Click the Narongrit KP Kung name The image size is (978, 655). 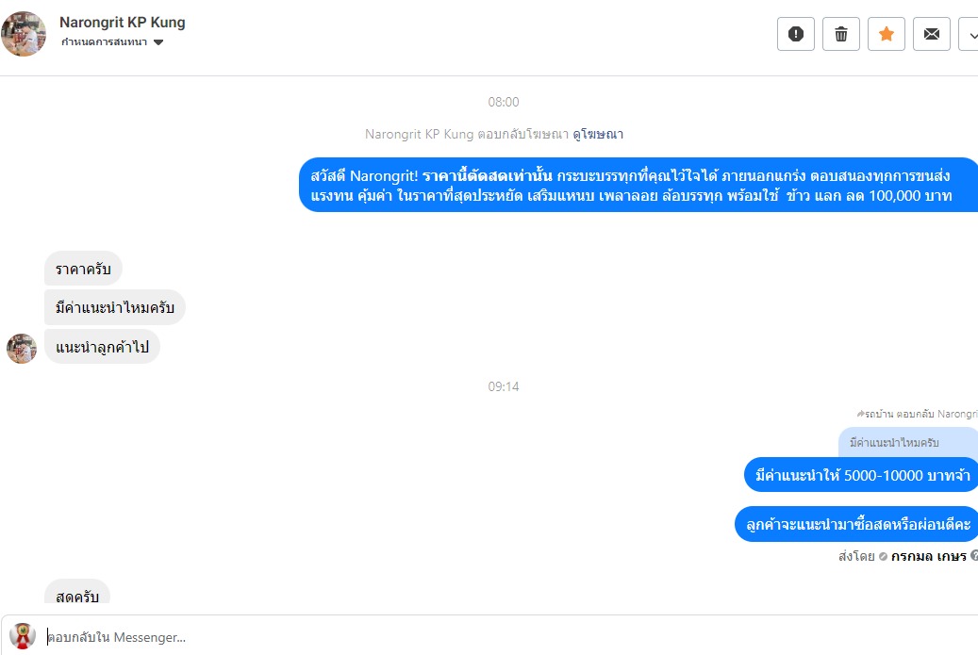(123, 23)
